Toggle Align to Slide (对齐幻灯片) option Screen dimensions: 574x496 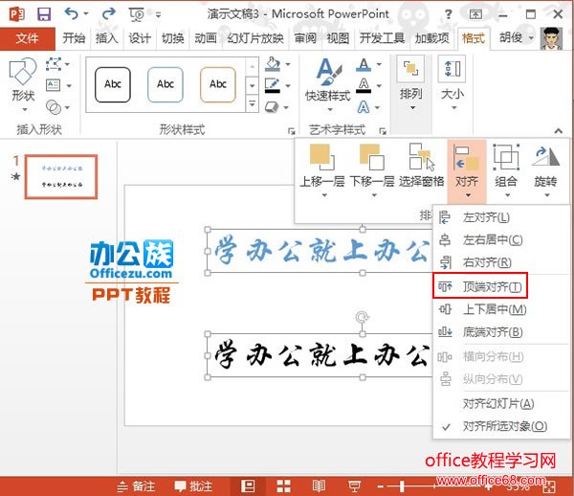click(498, 404)
